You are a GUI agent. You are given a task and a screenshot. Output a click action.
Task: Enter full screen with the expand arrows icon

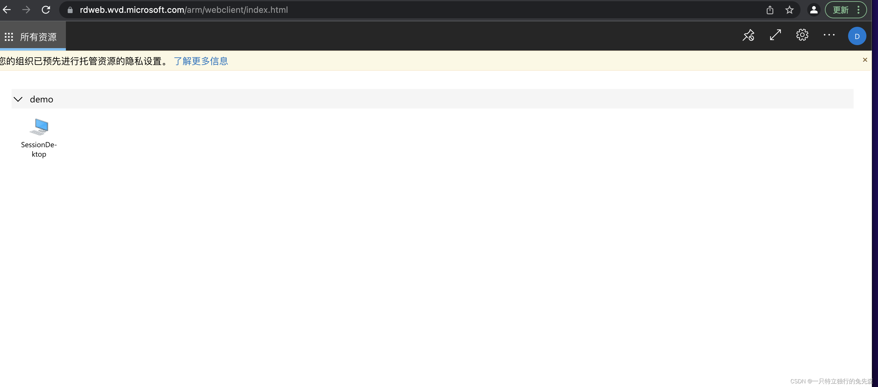point(775,35)
